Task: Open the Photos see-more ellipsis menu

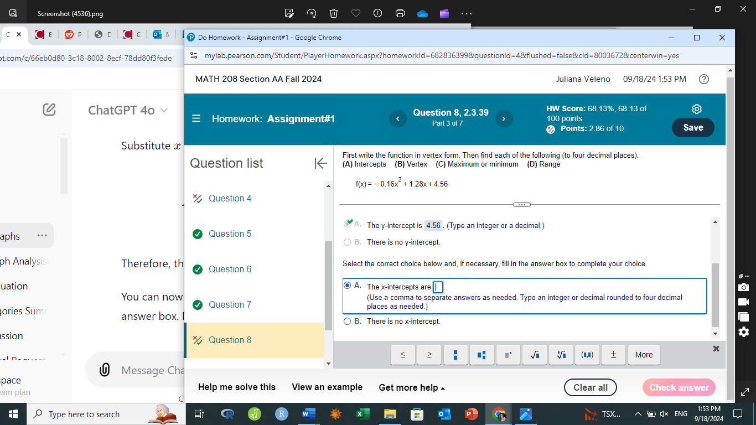Action: [466, 14]
